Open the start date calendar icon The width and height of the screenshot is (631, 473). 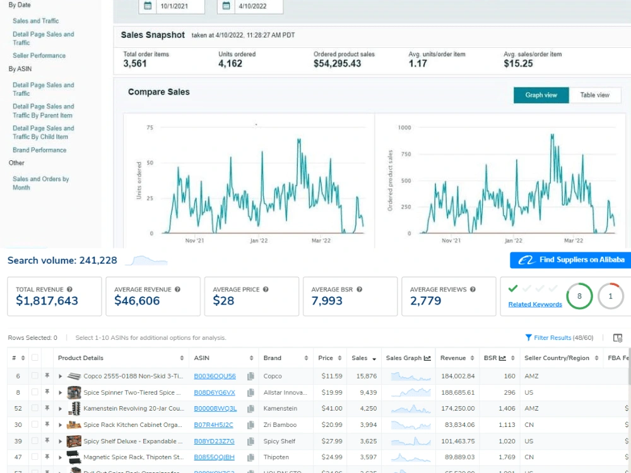click(x=148, y=6)
